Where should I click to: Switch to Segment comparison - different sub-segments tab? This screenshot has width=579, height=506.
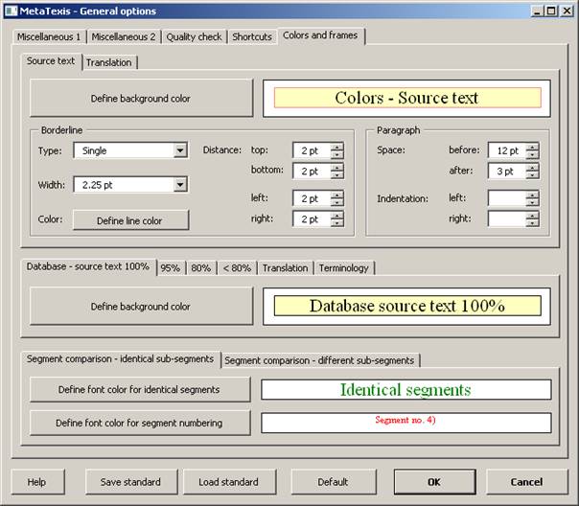319,360
